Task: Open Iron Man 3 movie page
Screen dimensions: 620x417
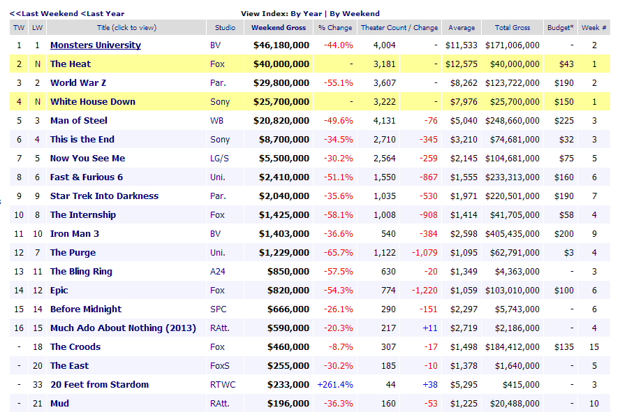Action: point(74,234)
